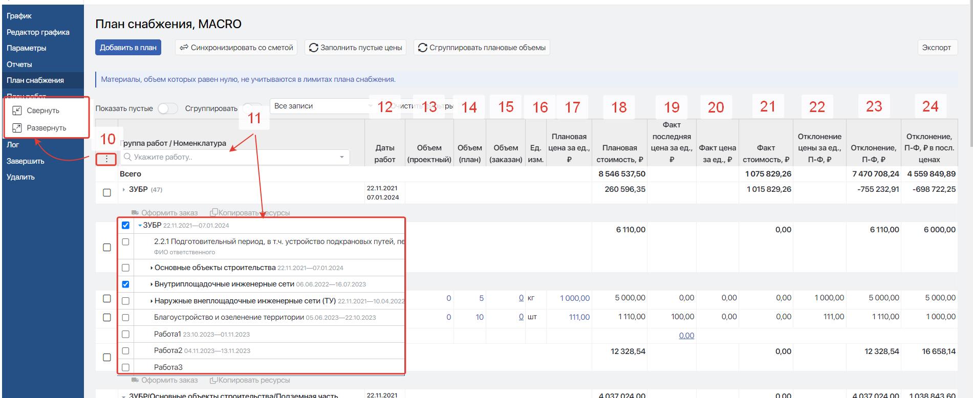Click the copy icon beside Копировать ресурсы
This screenshot has height=398, width=973.
tap(214, 212)
